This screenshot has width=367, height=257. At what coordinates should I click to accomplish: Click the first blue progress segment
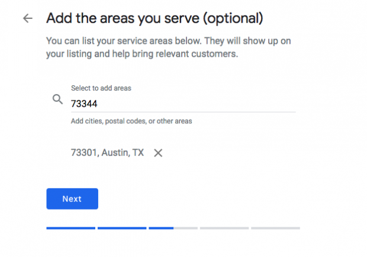71,227
